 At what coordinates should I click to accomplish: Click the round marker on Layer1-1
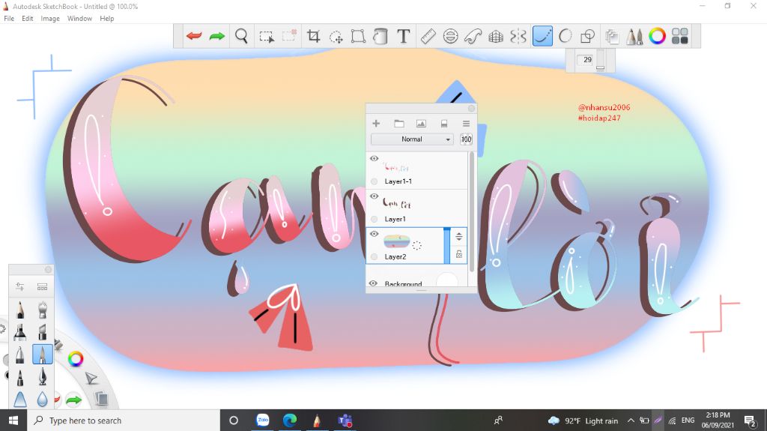375,181
